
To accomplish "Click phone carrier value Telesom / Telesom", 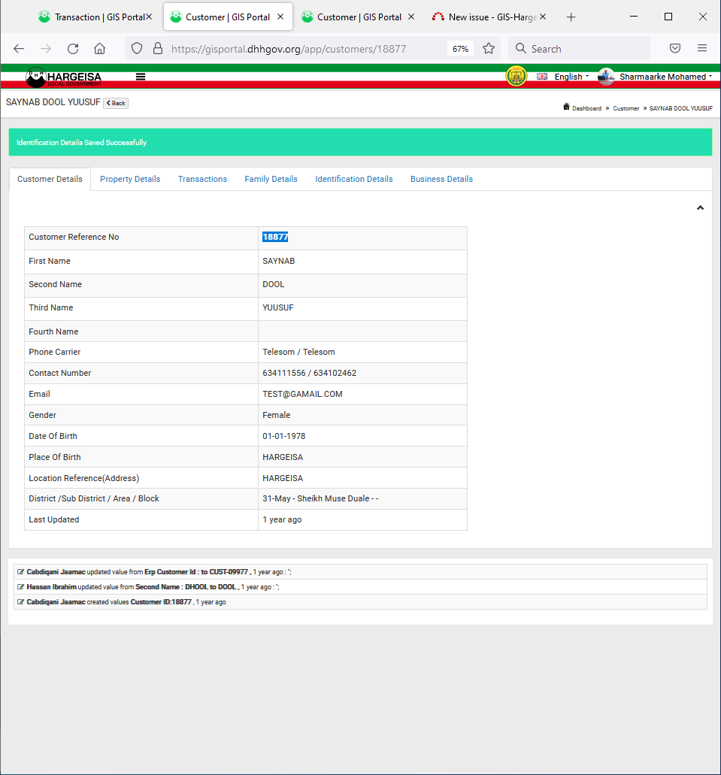I will coord(298,352).
